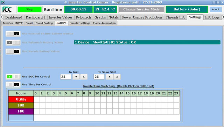Viewport: 224px width, 127px height.
Task: Click the PI: 42.4 °C temperature display
Action: coord(105,9)
